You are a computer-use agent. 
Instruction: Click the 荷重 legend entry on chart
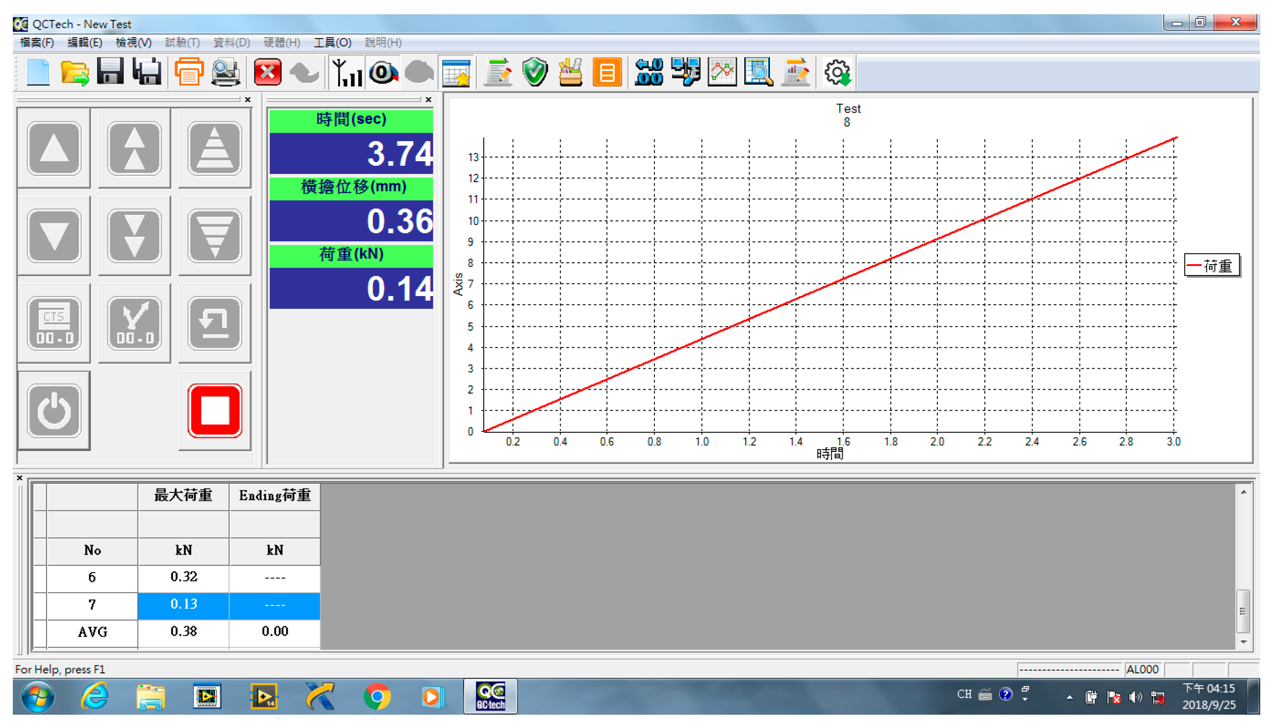[x=1211, y=266]
